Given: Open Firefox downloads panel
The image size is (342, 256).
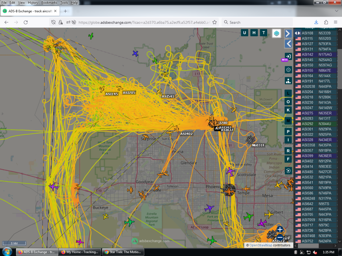Looking at the screenshot, I should [316, 22].
